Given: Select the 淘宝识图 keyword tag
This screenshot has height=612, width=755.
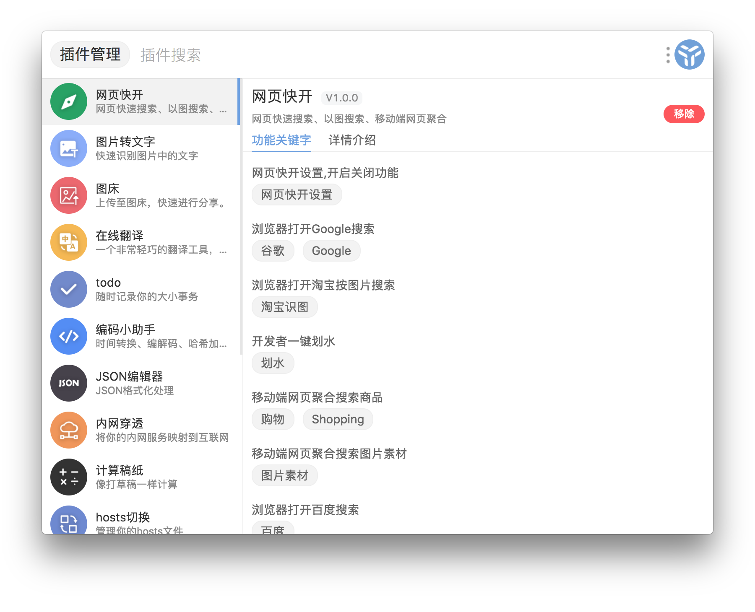Looking at the screenshot, I should 284,307.
